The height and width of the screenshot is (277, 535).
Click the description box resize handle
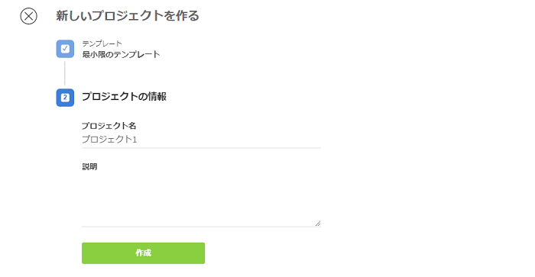(318, 224)
